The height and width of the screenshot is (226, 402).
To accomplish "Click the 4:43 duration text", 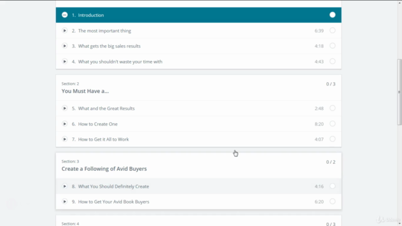I will tap(319, 62).
